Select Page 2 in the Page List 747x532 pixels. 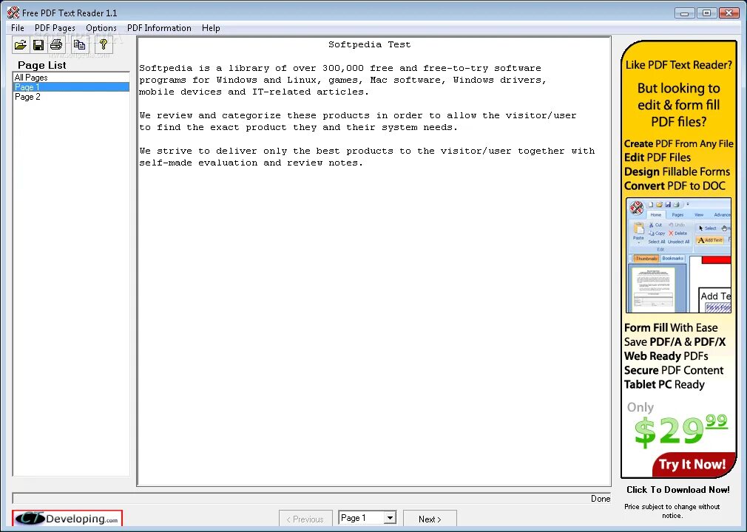(71, 97)
